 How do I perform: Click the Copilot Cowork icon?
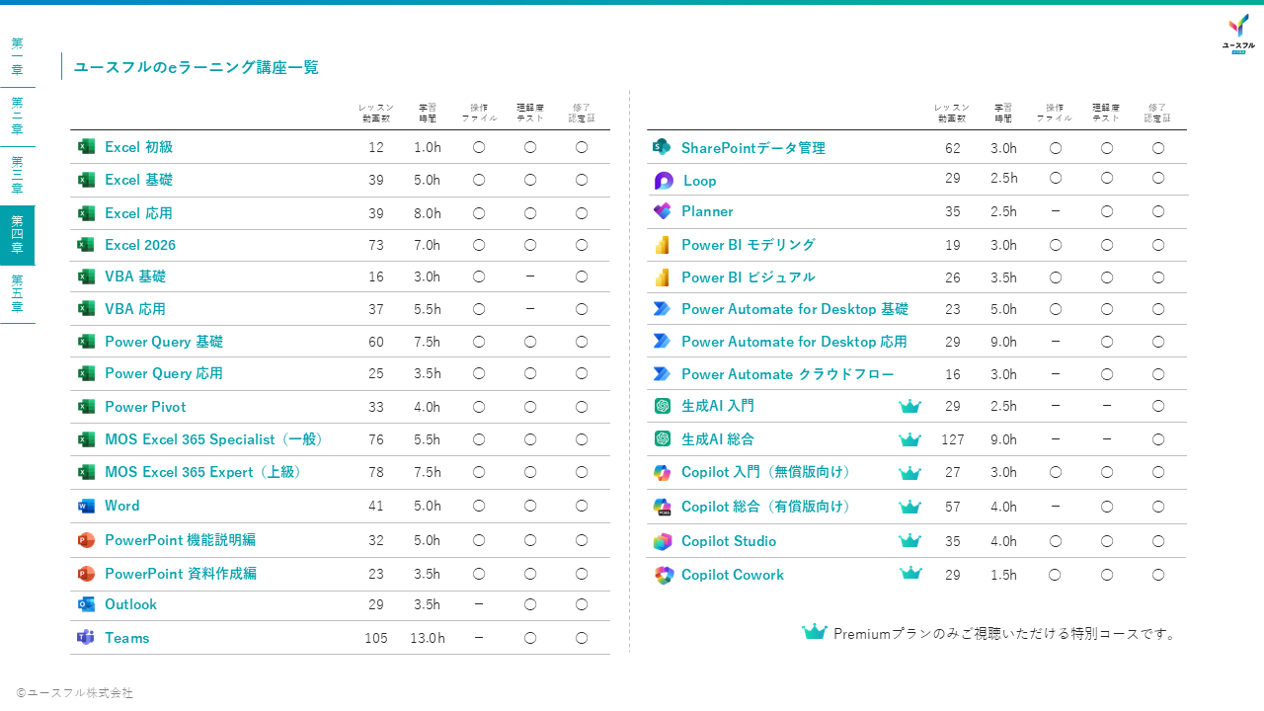click(x=663, y=575)
